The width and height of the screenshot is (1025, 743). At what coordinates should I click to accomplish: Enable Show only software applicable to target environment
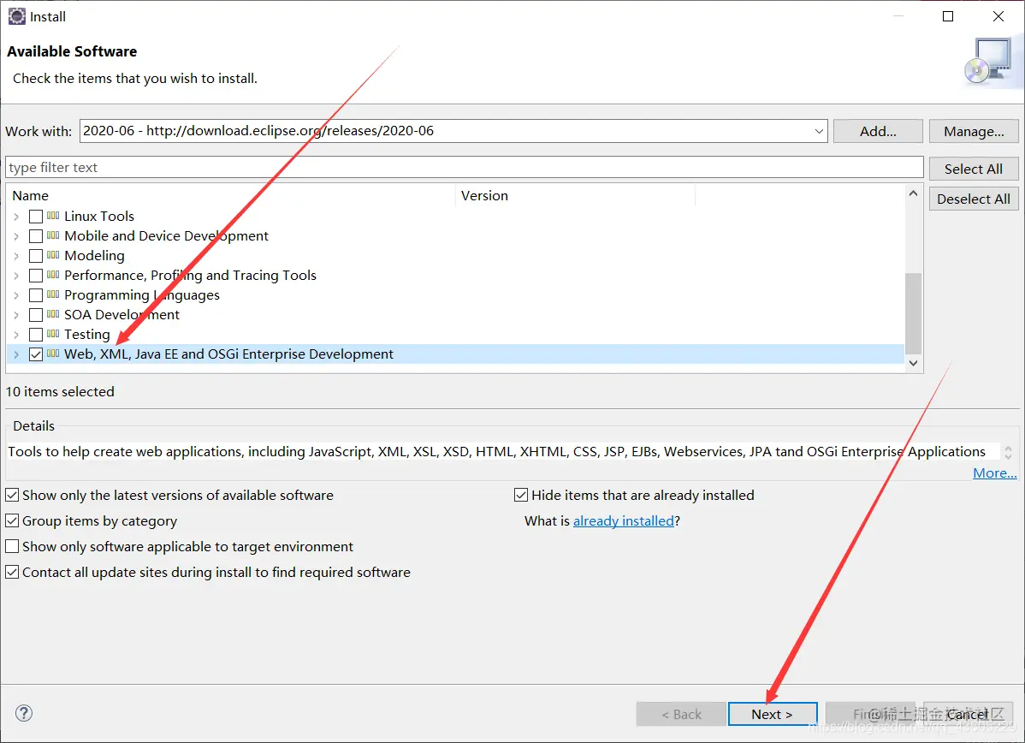(12, 546)
